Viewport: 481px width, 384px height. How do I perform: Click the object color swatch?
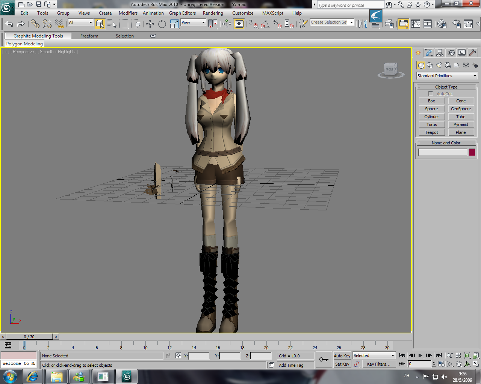472,152
